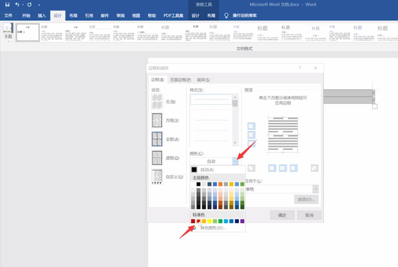Open the 主题 themes gallery button
Screen dimensions: 398x267
[x=8, y=32]
